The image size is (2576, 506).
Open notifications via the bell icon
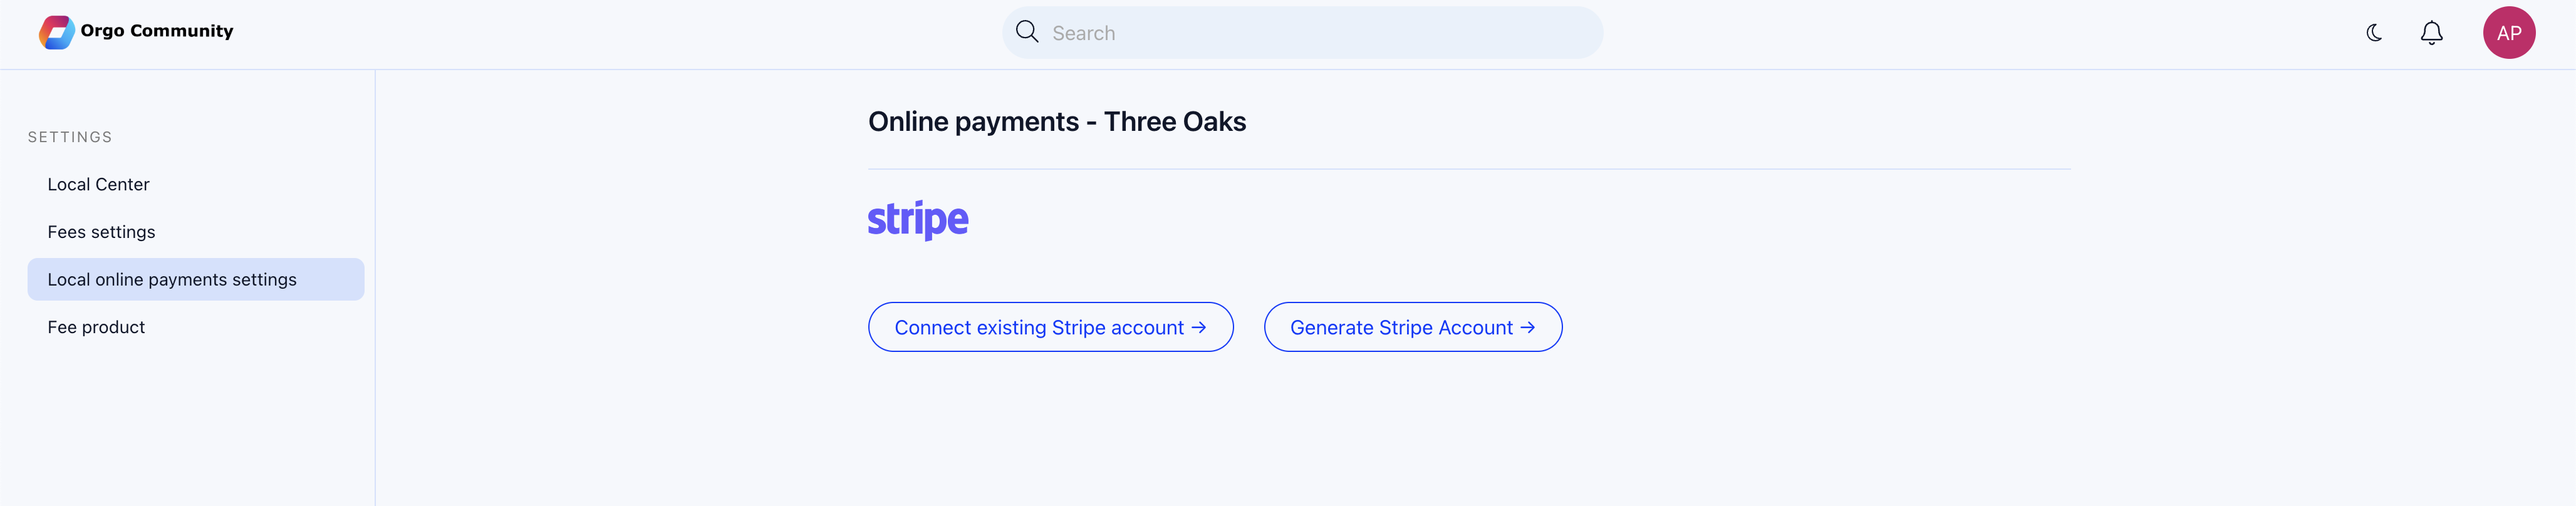pyautogui.click(x=2432, y=33)
